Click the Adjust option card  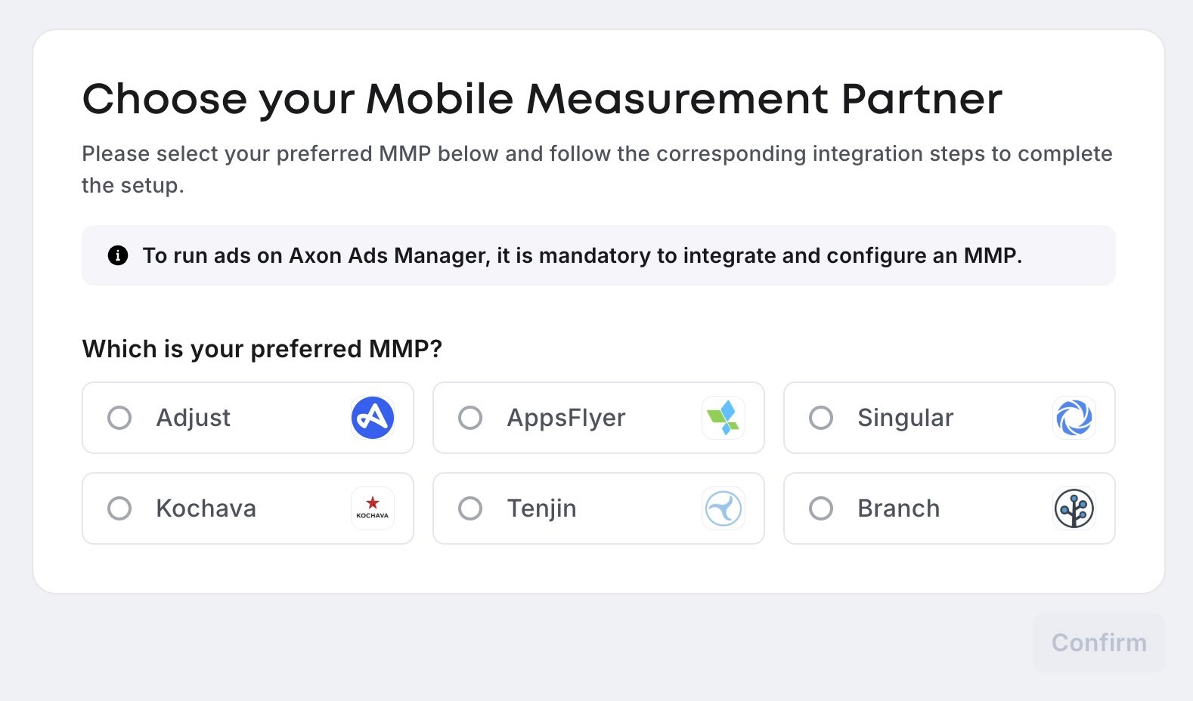pos(247,417)
